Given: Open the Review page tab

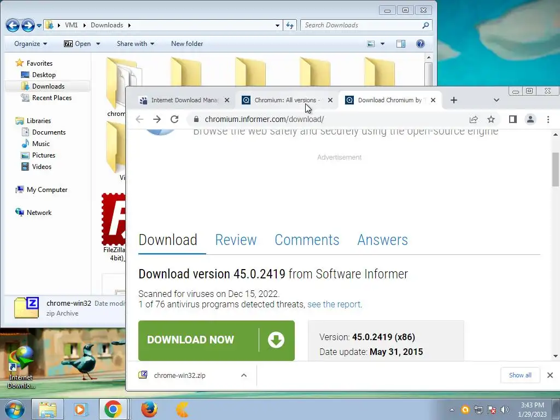Looking at the screenshot, I should [236, 240].
